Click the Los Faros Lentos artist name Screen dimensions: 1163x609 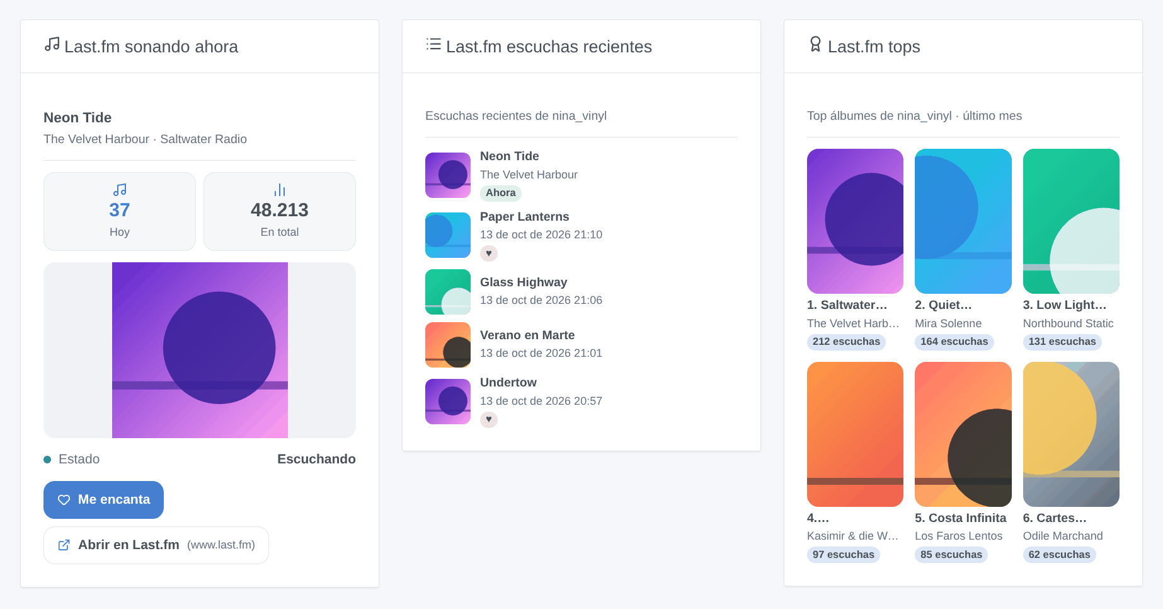click(x=959, y=536)
